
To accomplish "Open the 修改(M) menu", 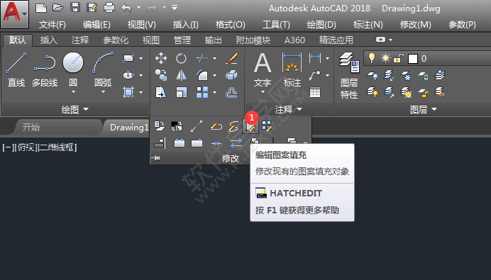I will 416,25.
